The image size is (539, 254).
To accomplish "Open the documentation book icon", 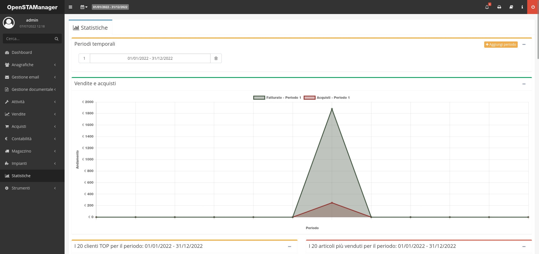I will (x=511, y=7).
